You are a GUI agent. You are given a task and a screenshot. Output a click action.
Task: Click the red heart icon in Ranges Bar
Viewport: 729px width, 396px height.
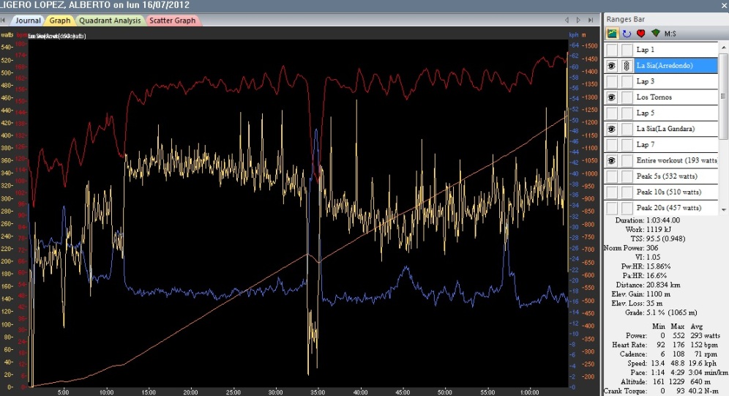point(641,34)
